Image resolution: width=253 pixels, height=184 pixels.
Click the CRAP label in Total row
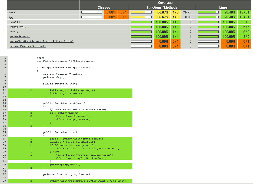[x=187, y=12]
